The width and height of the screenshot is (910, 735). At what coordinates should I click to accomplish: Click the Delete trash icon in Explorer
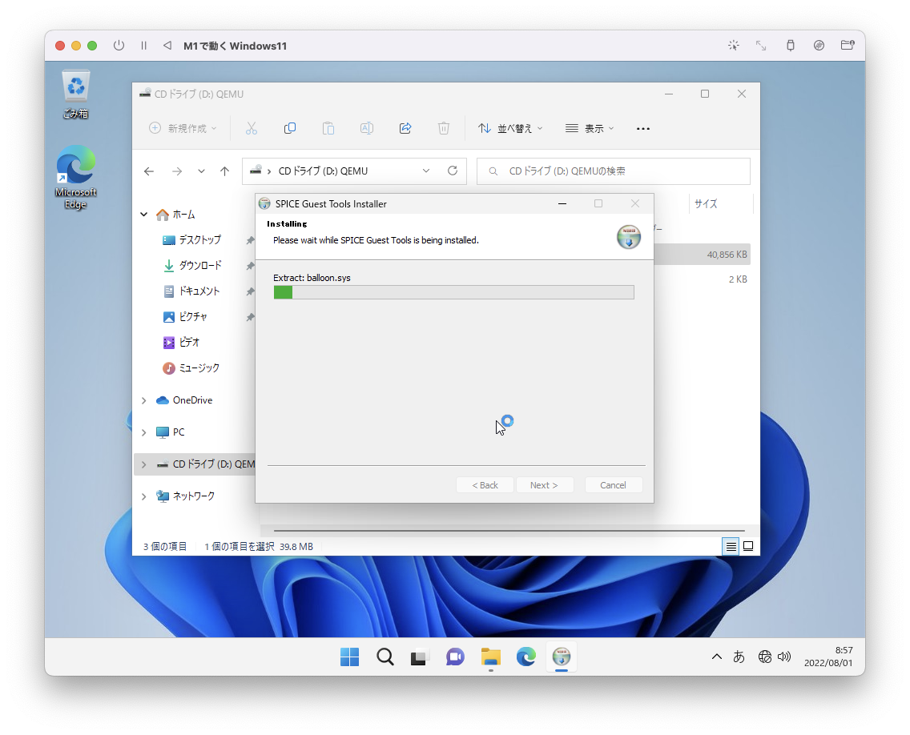(x=444, y=128)
